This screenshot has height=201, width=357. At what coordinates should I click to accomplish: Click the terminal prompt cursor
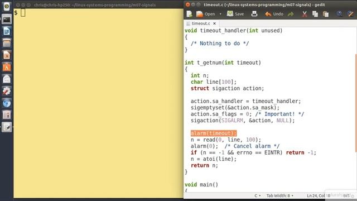pos(23,13)
